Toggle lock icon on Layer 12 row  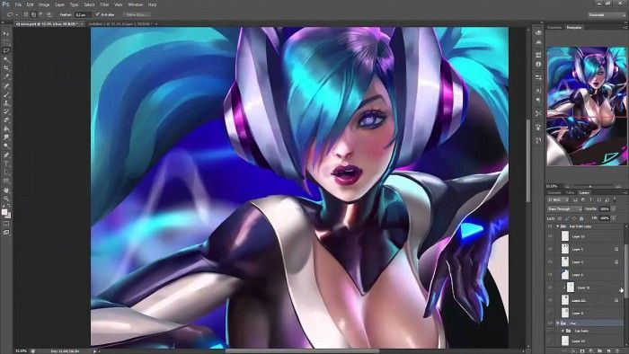point(616,300)
